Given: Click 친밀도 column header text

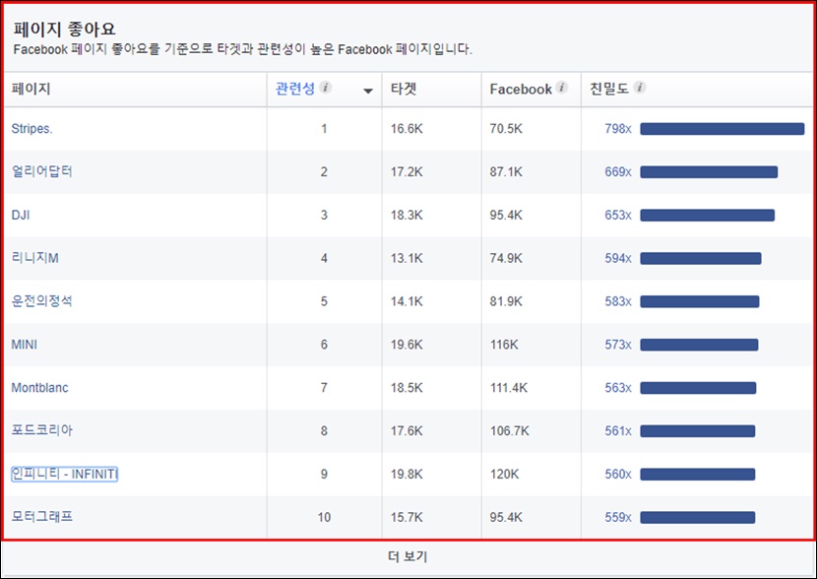Looking at the screenshot, I should [609, 89].
